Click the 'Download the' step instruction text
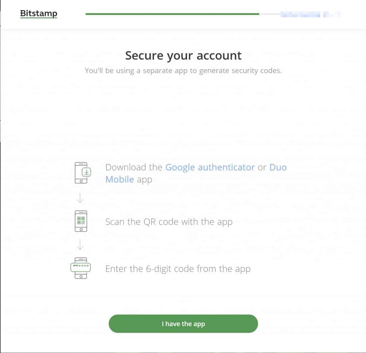This screenshot has width=366, height=353. click(134, 167)
